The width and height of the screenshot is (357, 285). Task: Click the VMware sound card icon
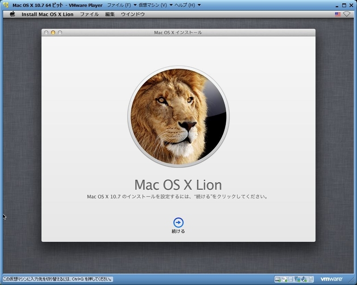[x=304, y=279]
